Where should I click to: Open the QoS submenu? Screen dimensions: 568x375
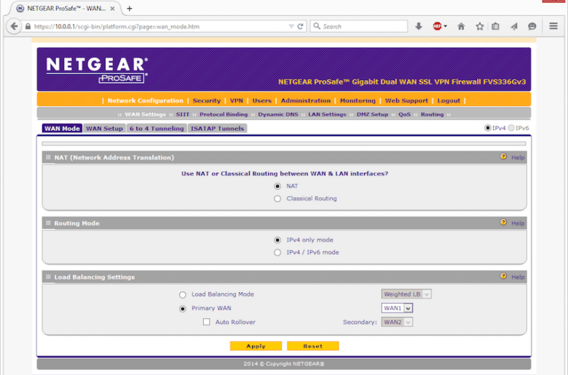click(404, 114)
